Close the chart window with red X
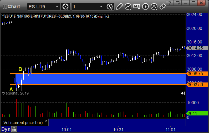 click(201, 3)
